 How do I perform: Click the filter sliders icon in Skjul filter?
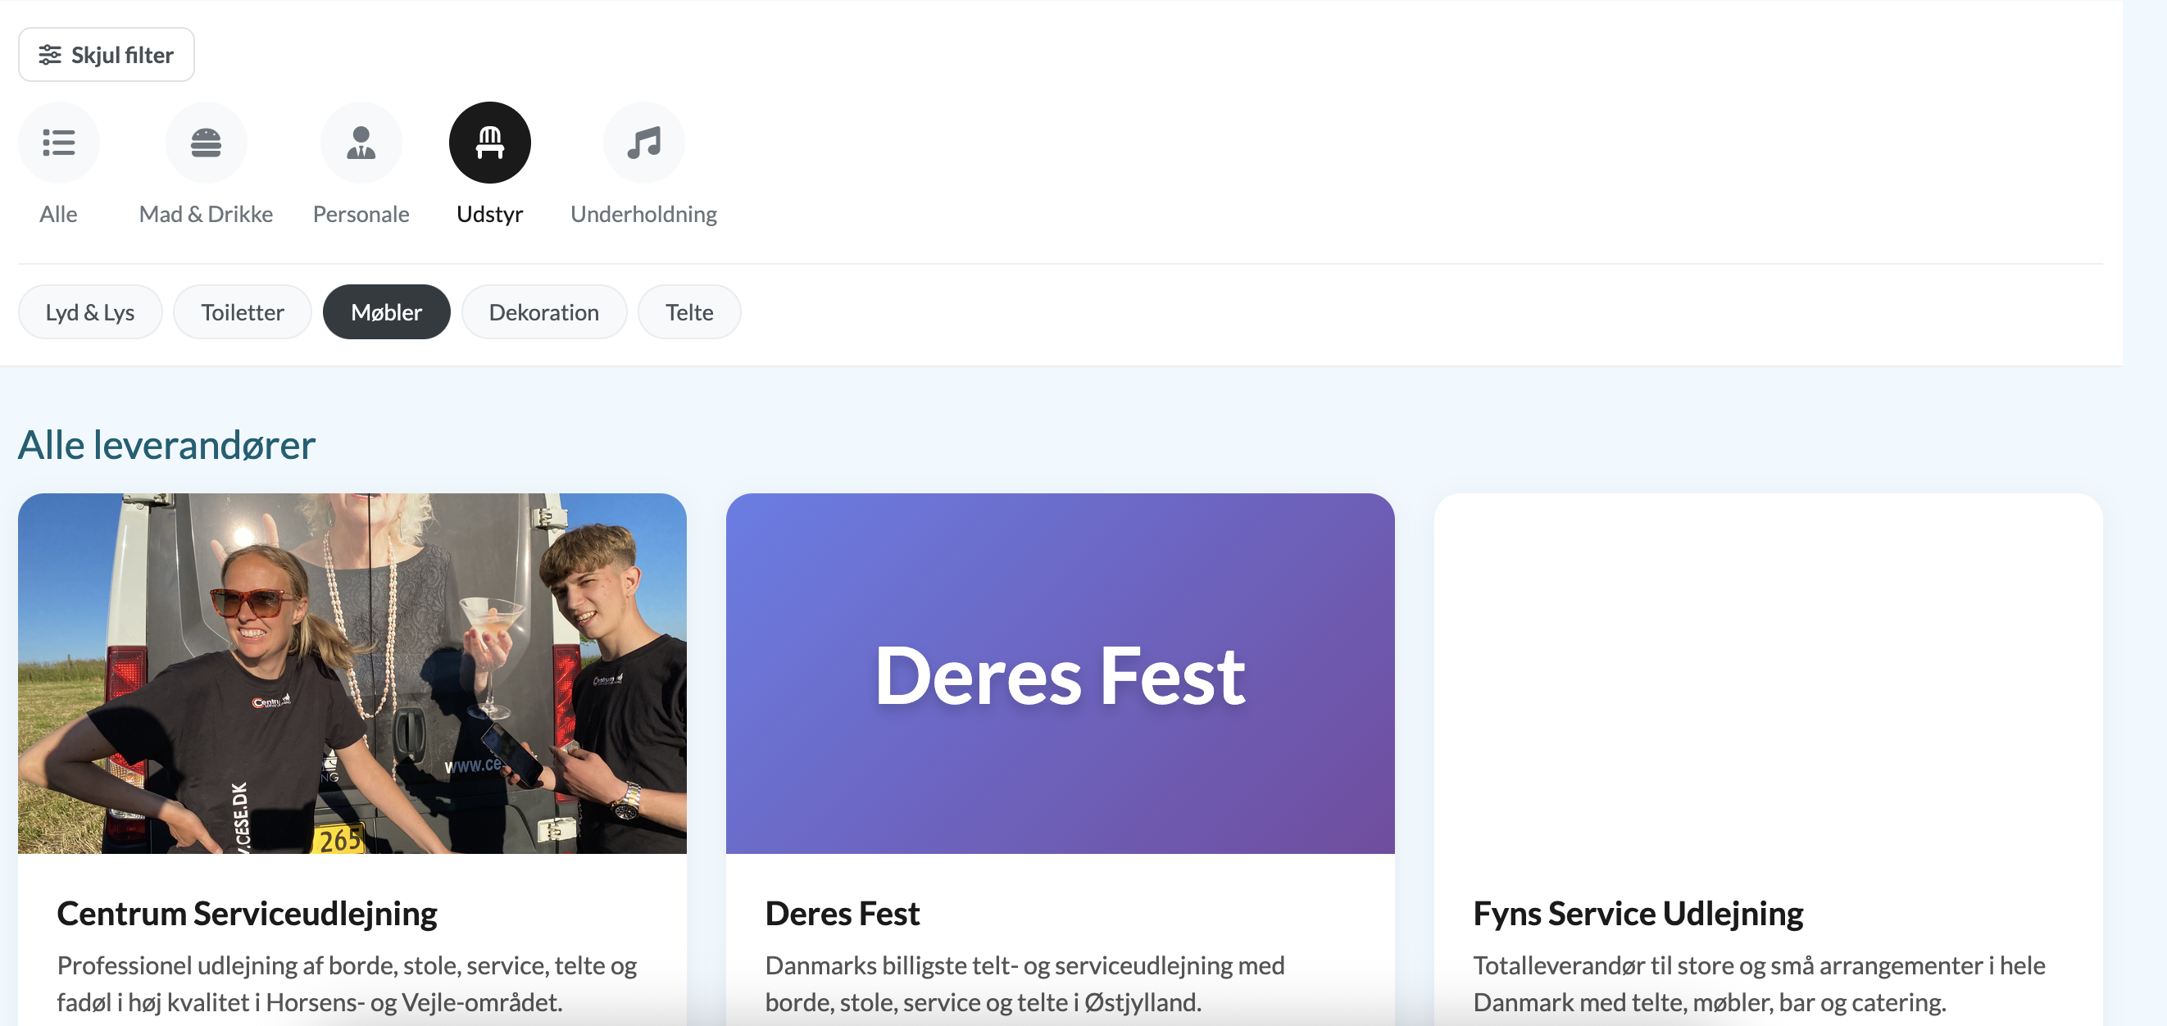tap(51, 53)
